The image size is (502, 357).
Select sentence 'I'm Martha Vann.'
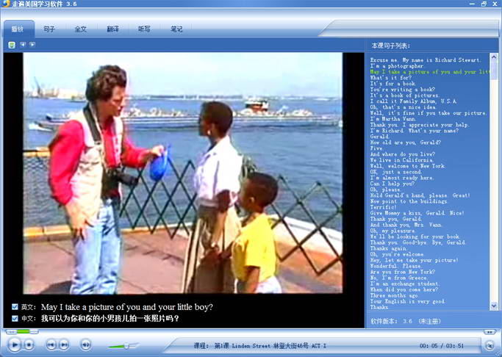click(392, 119)
